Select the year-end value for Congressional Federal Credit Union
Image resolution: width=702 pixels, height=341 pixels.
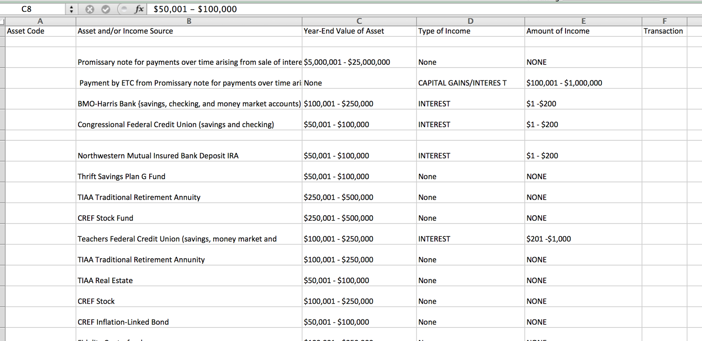tap(359, 120)
